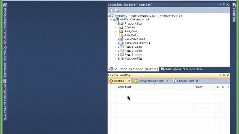
Task: Click the packages.config file icon
Action: tap(121, 43)
